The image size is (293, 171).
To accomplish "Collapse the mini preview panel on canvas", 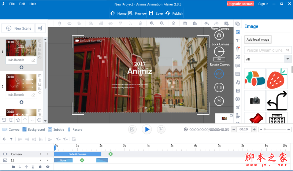I will pyautogui.click(x=231, y=115).
